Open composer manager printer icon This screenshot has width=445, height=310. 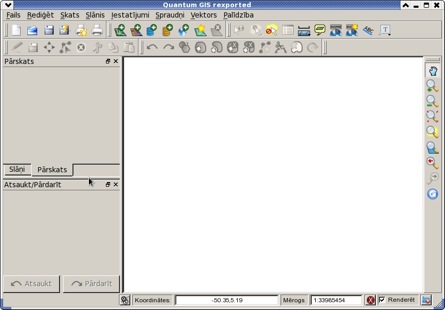coord(97,30)
